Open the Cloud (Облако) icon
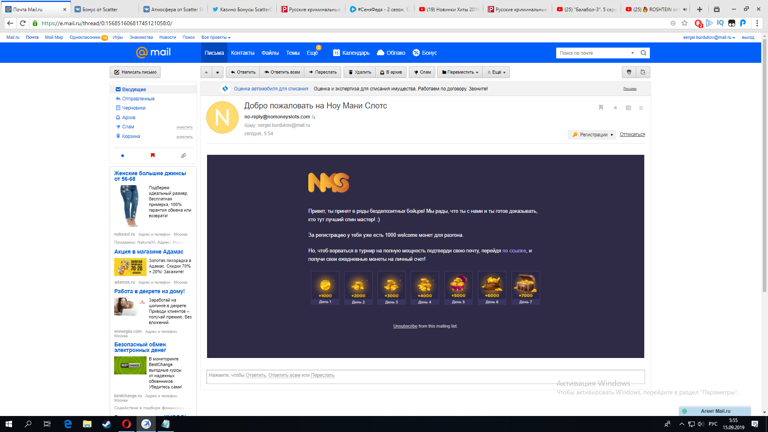Image resolution: width=768 pixels, height=432 pixels. click(x=380, y=53)
